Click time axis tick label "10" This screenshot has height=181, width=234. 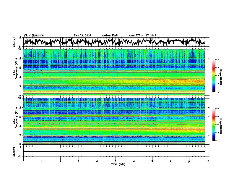[x=208, y=161]
